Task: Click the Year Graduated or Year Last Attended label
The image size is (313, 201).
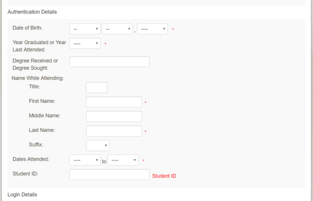Action: tap(39, 46)
